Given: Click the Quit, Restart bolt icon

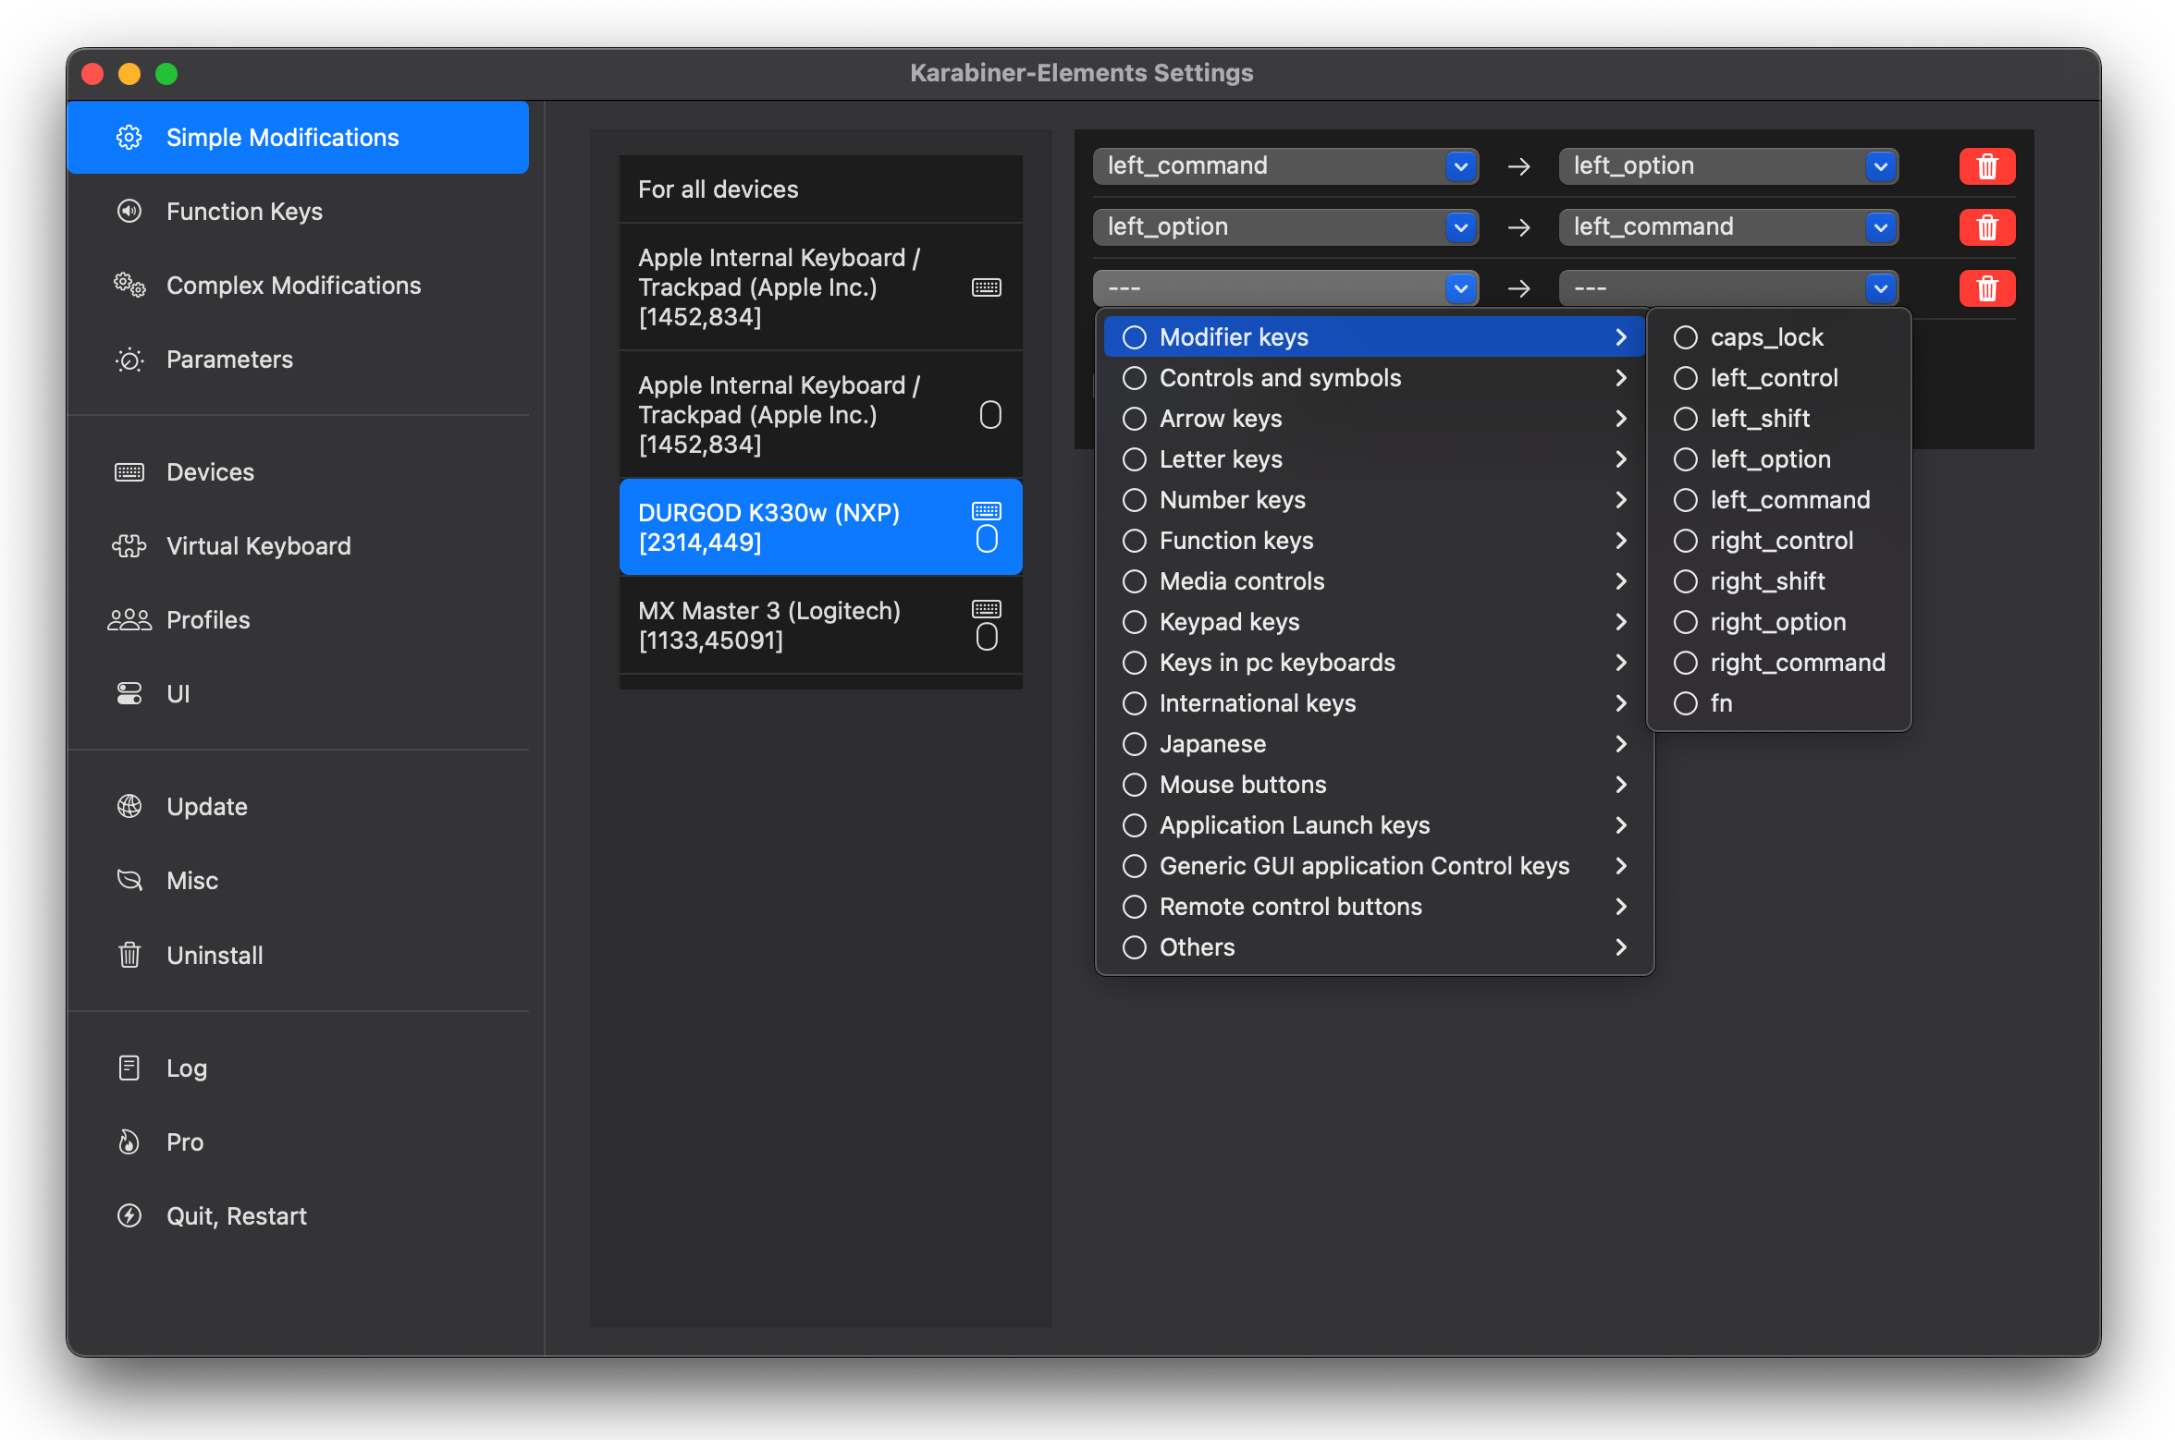Looking at the screenshot, I should coord(129,1215).
